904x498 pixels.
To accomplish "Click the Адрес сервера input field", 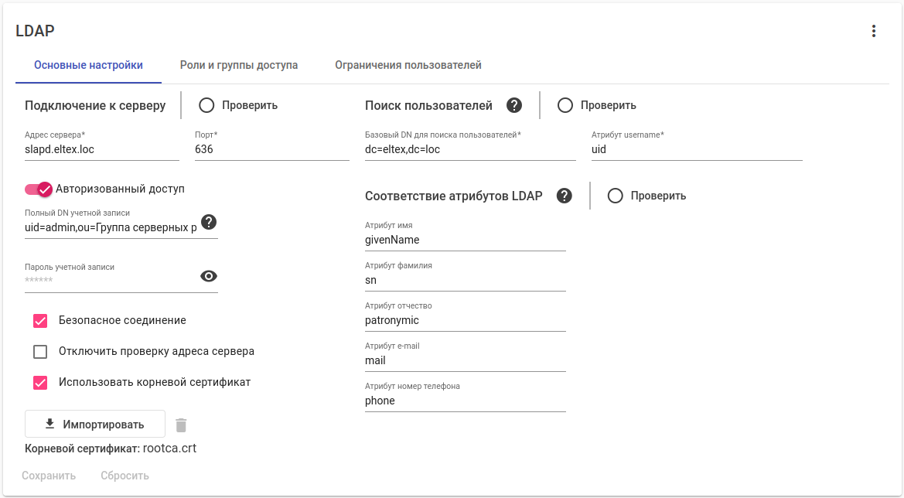I will pos(102,149).
